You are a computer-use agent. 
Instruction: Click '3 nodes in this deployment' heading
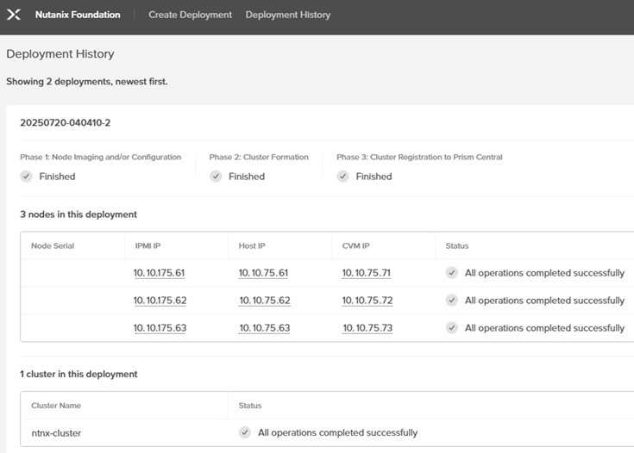coord(78,214)
